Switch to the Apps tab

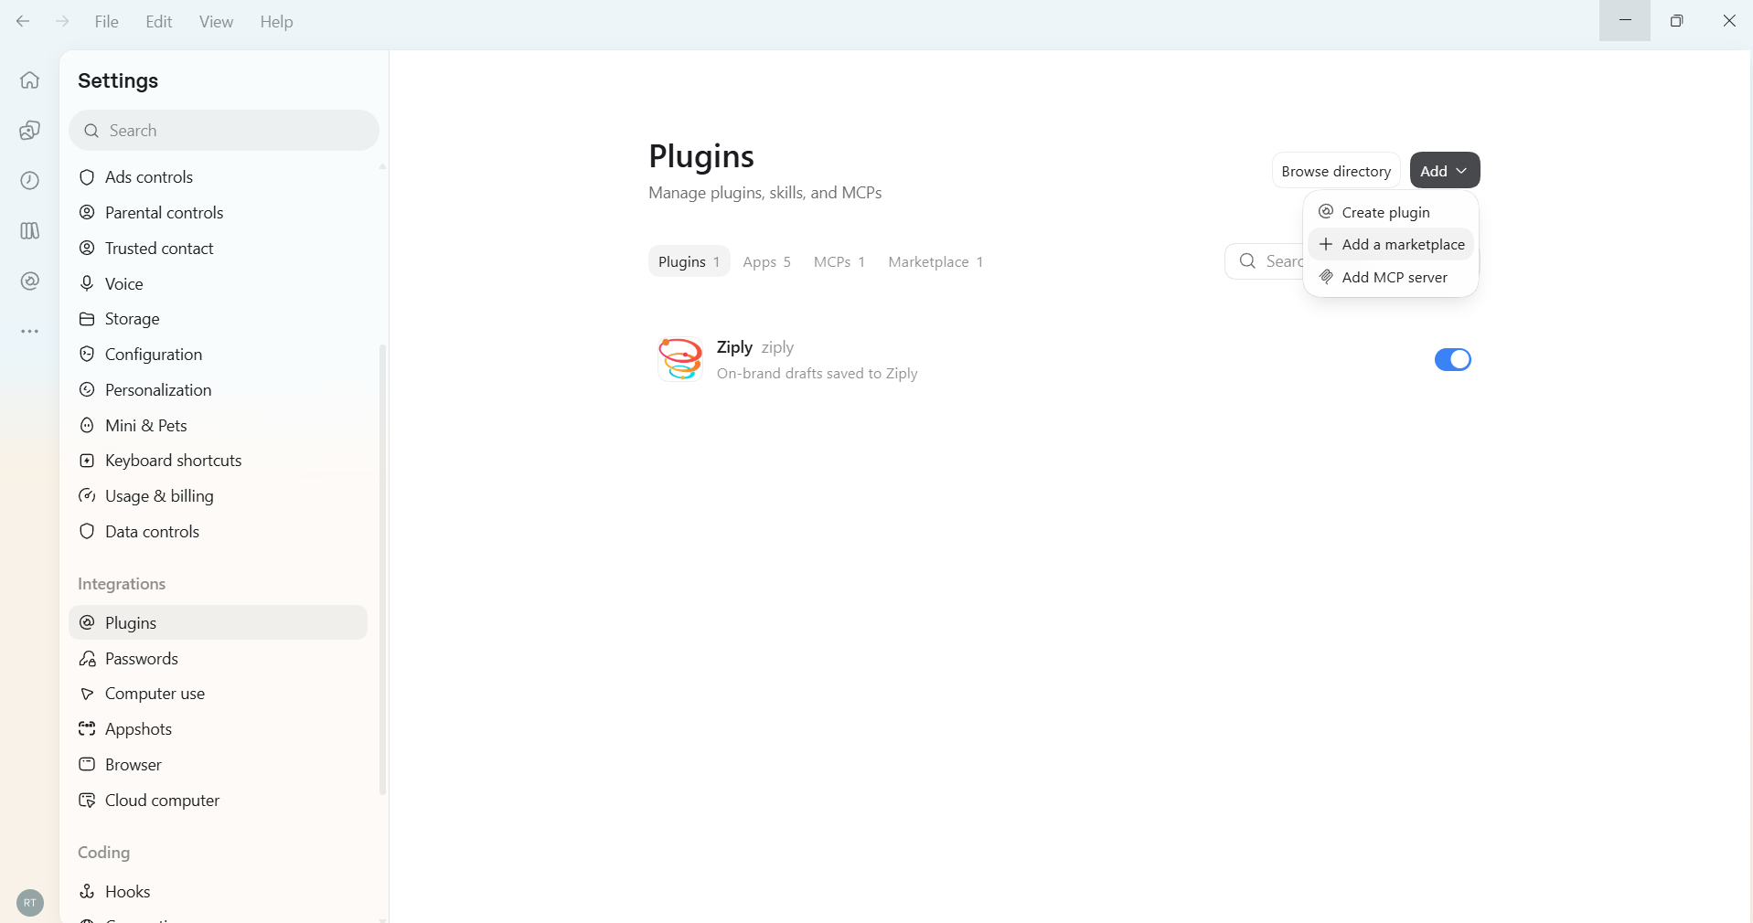(x=766, y=261)
